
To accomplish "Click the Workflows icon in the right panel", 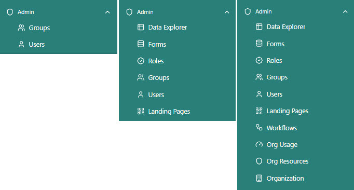I will (259, 127).
